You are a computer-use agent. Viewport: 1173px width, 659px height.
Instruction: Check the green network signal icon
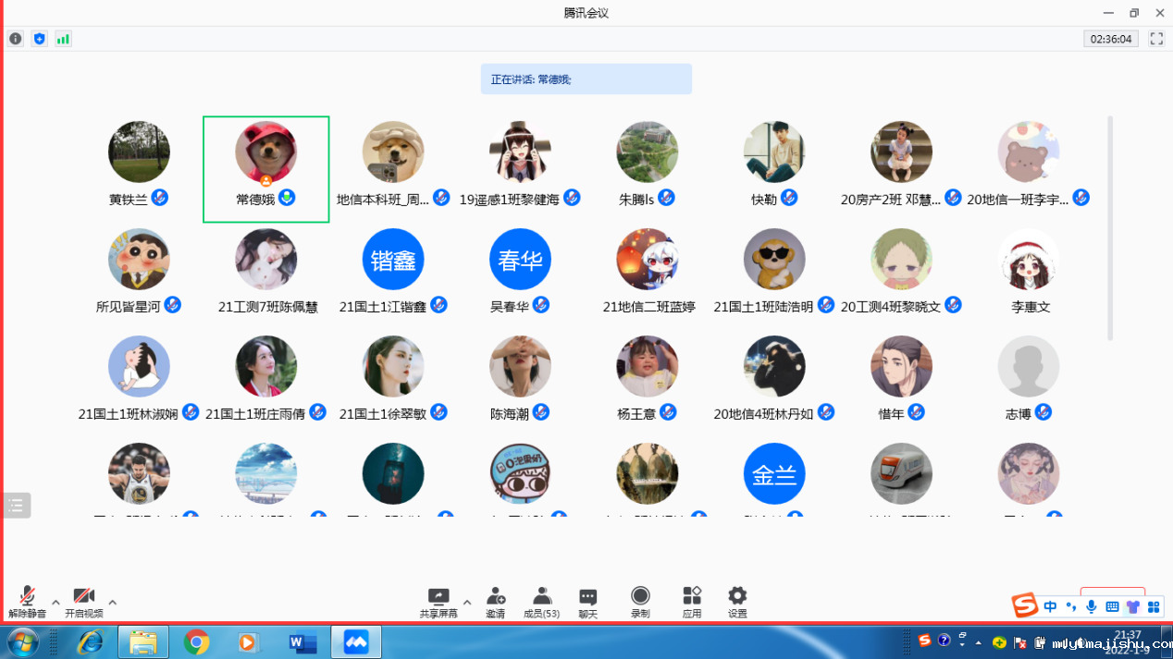point(63,39)
